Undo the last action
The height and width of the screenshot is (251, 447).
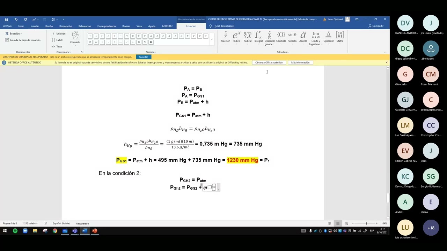16,19
